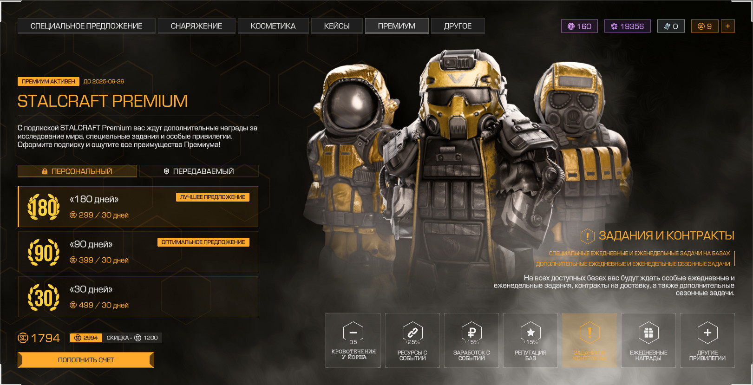Click the 499 / 30 дней price
The width and height of the screenshot is (753, 385).
pyautogui.click(x=99, y=305)
